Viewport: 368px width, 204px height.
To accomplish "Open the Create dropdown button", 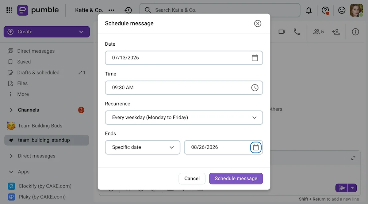I will [47, 32].
